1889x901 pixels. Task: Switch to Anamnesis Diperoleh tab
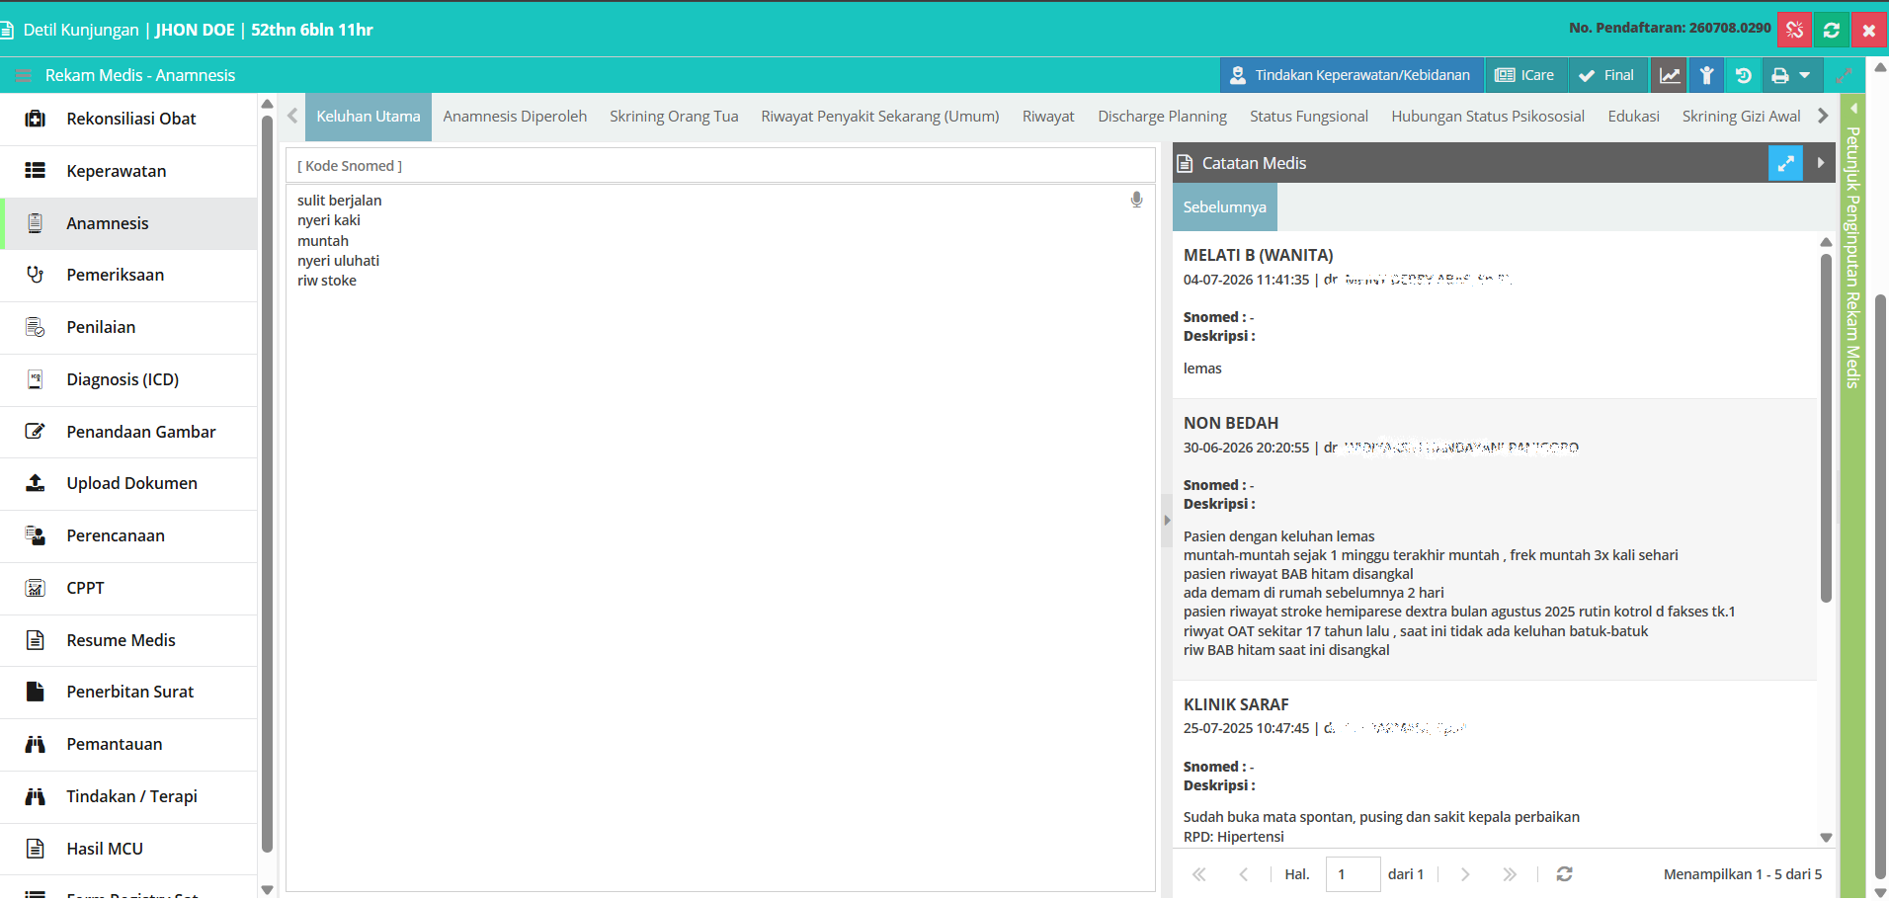pos(515,117)
